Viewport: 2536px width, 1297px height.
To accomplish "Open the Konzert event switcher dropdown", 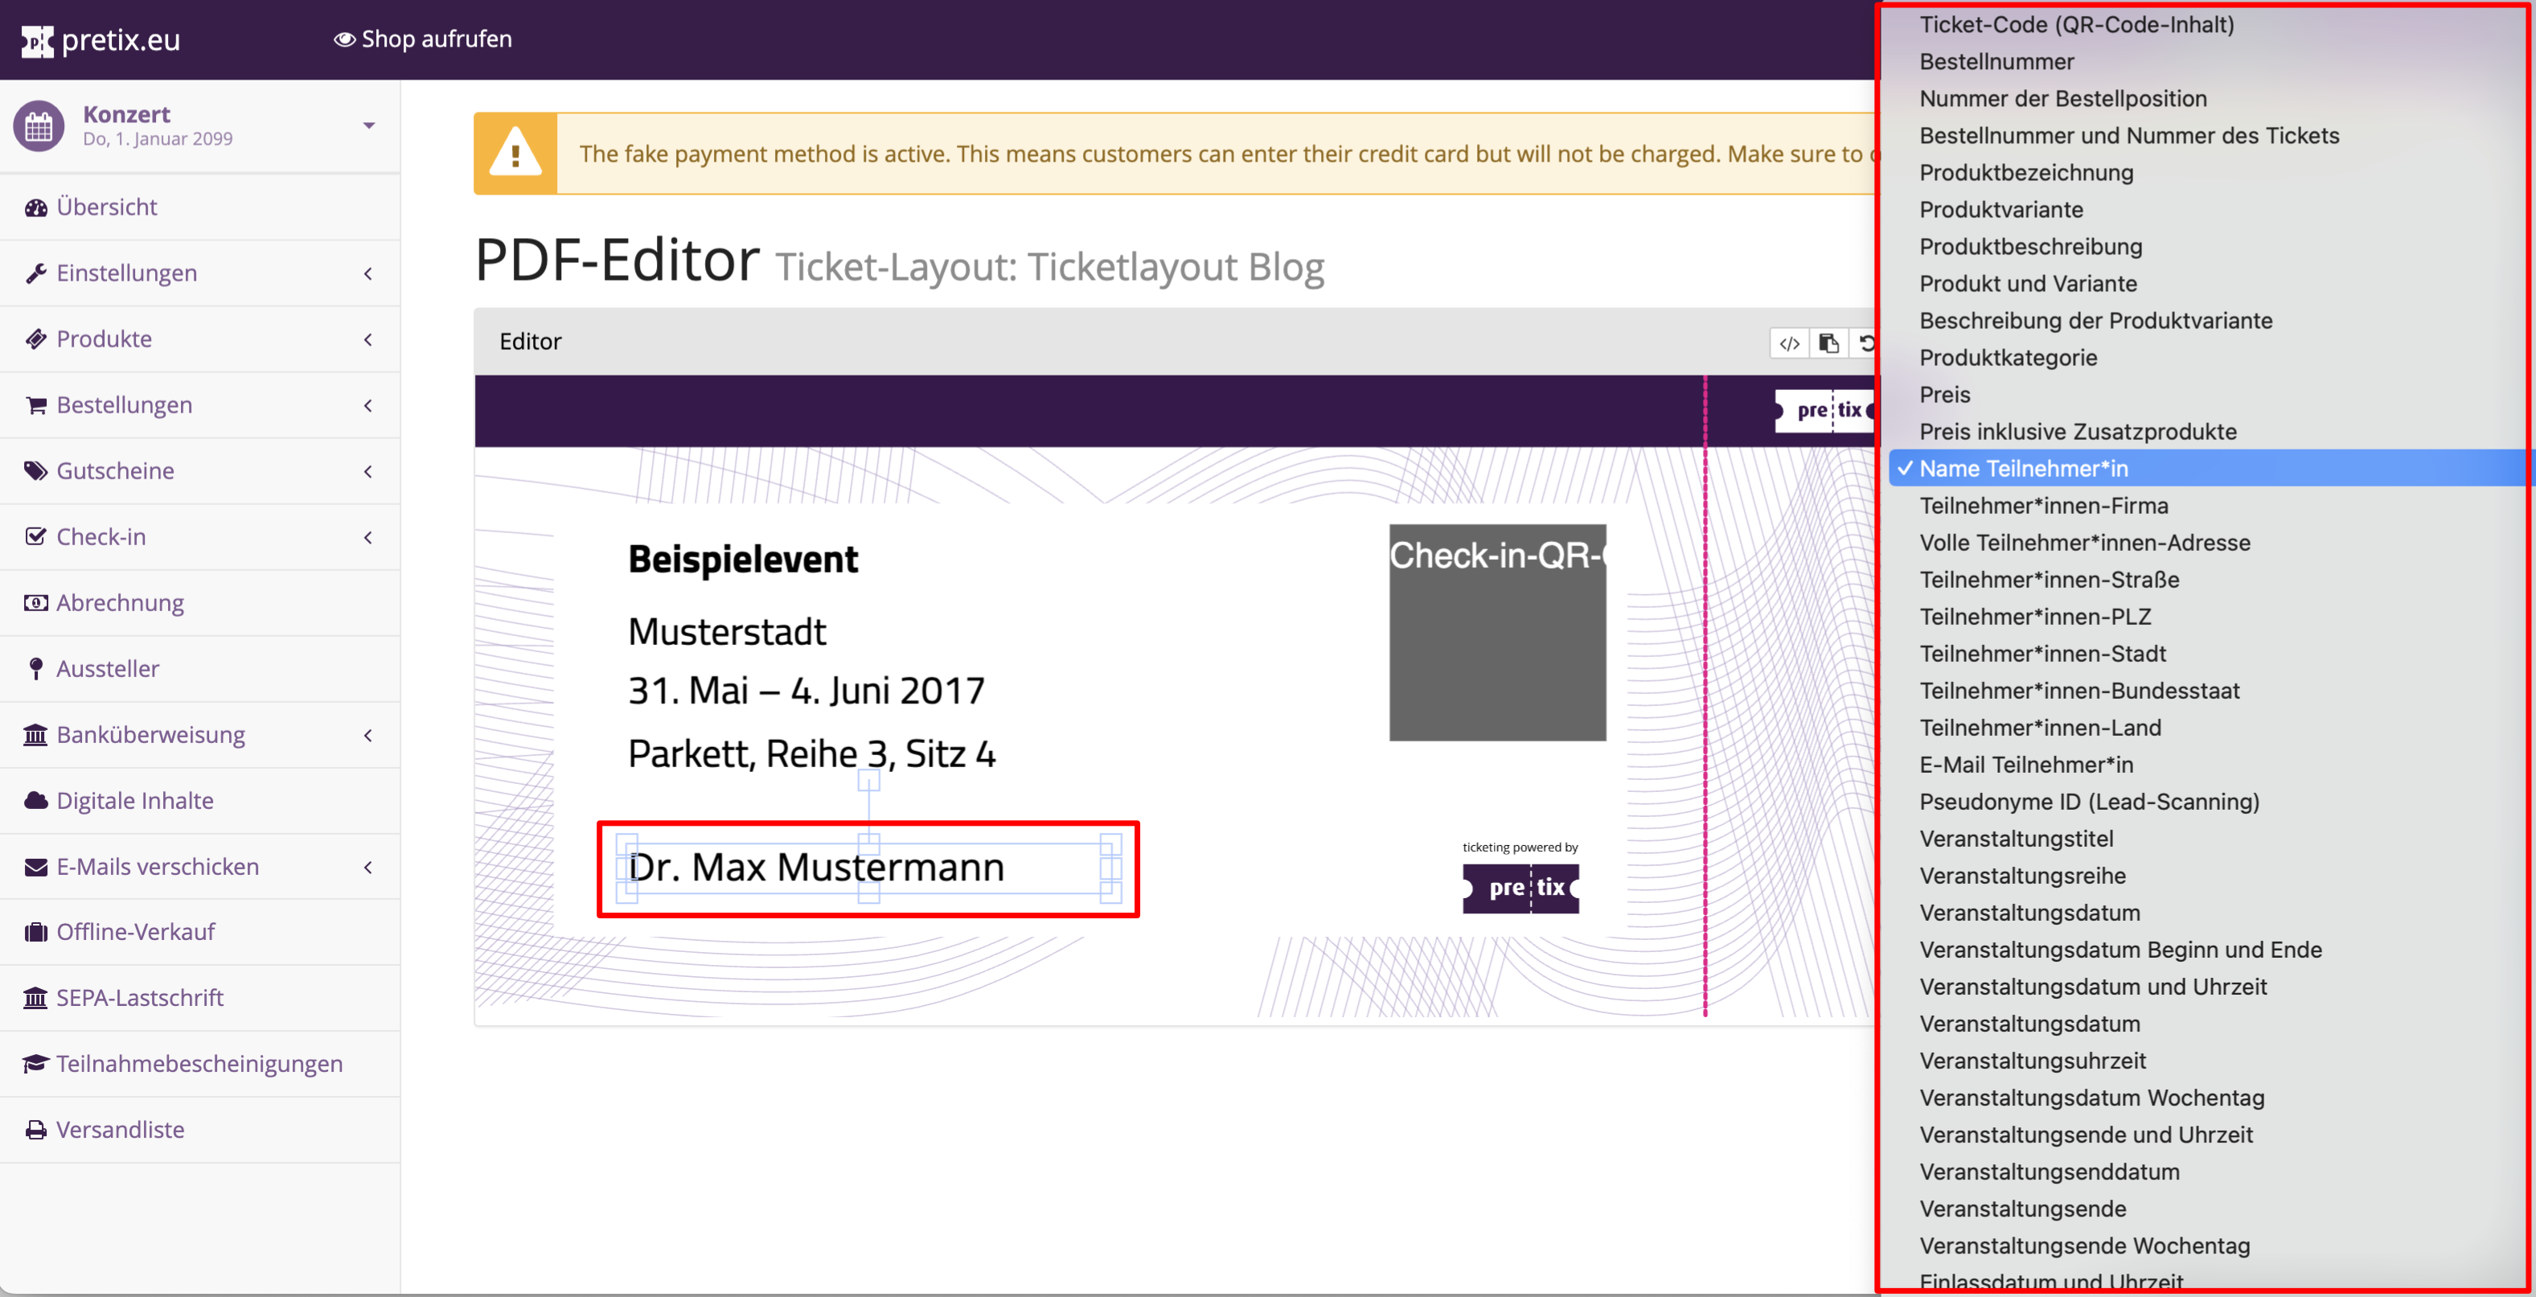I will click(368, 126).
